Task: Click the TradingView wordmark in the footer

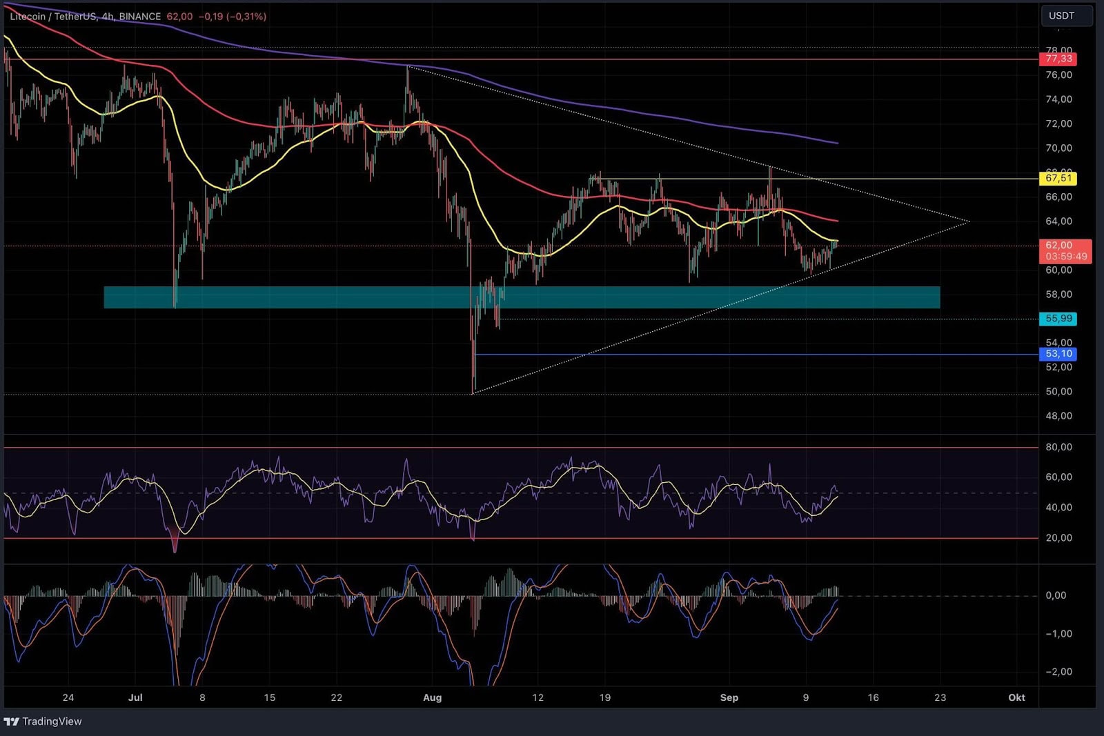Action: point(52,722)
